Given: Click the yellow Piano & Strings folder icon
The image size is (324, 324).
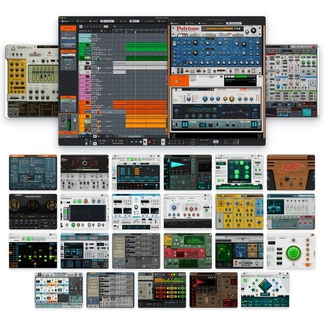Looking at the screenshot, I should click(x=87, y=116).
